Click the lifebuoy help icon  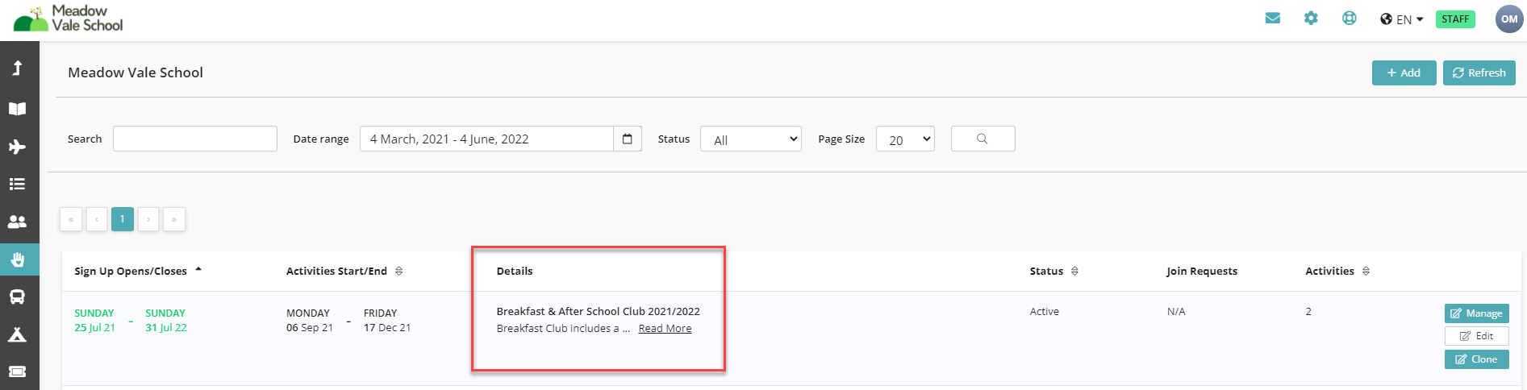1349,19
